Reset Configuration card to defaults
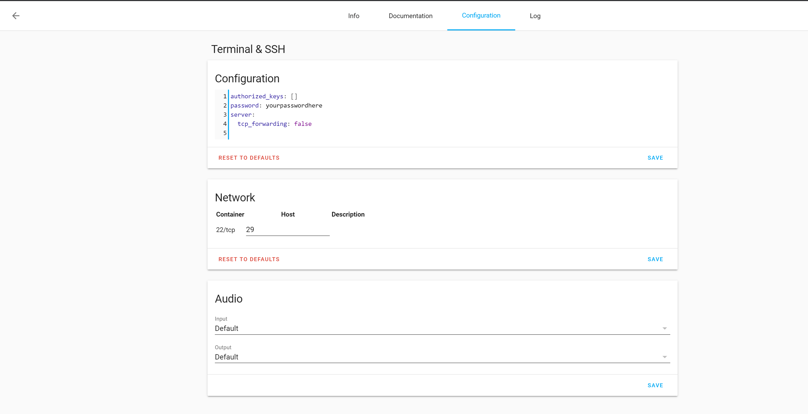808x414 pixels. click(x=249, y=158)
